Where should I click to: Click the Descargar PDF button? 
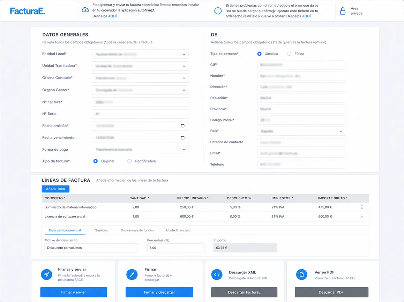[x=331, y=292]
